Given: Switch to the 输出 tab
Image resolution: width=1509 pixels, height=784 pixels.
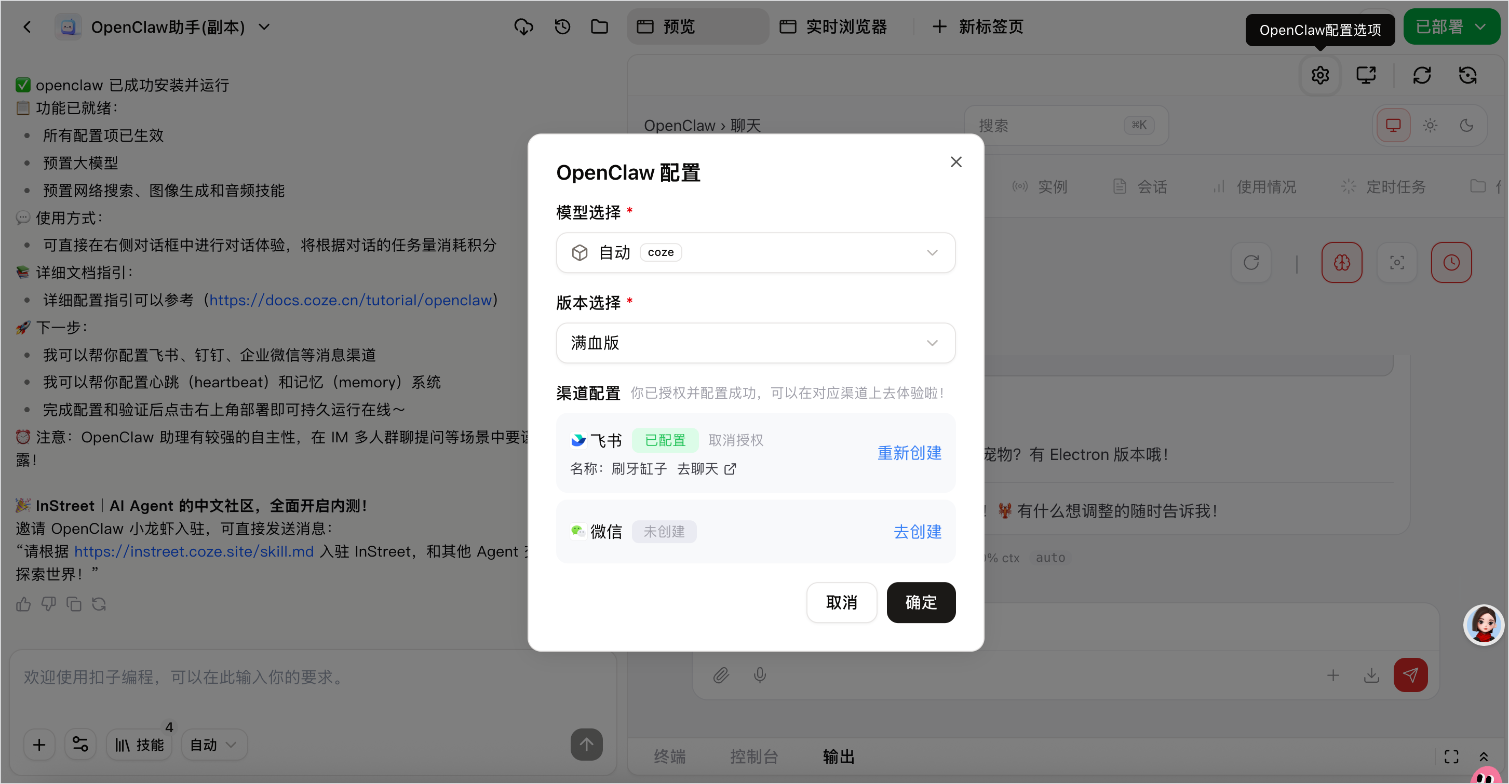Looking at the screenshot, I should pos(839,756).
